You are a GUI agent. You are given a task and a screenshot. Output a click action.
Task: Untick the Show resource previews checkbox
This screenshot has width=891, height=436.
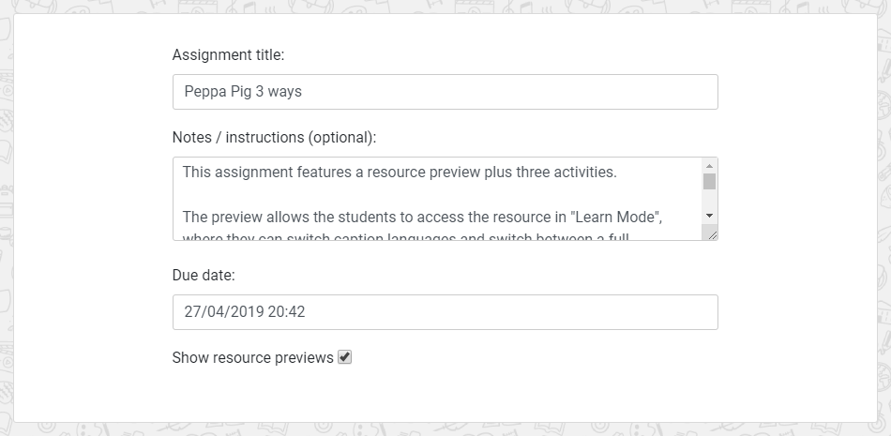(344, 357)
